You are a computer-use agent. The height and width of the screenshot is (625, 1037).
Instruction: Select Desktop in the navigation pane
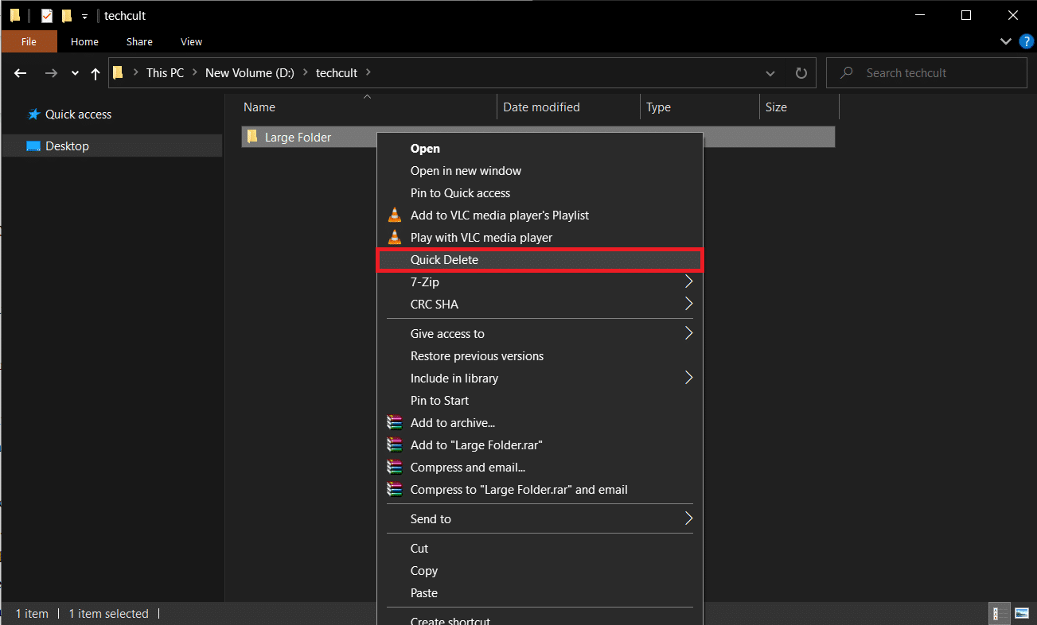pos(67,146)
